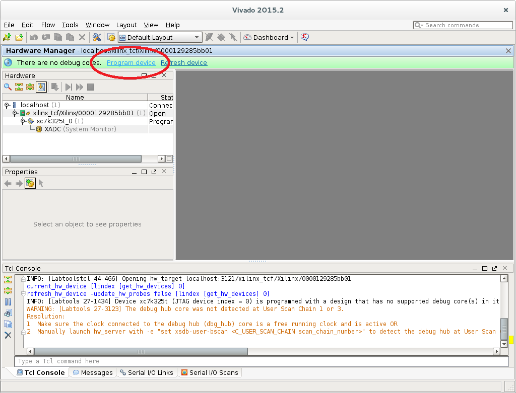The height and width of the screenshot is (393, 516).
Task: Click the Hardware panel horizontal scrollbar
Action: pyautogui.click(x=76, y=159)
